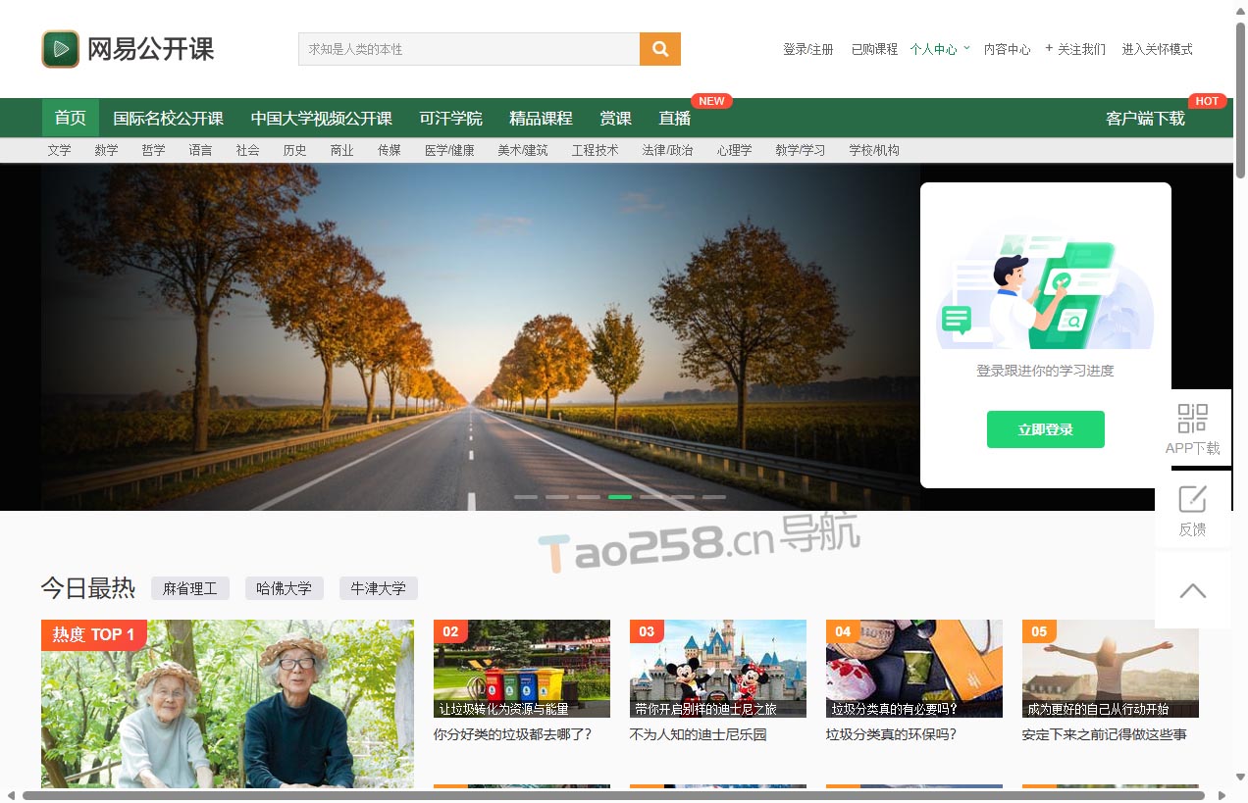Click the 网易公开课 site title text
Viewport: 1248px width, 803px height.
click(150, 49)
